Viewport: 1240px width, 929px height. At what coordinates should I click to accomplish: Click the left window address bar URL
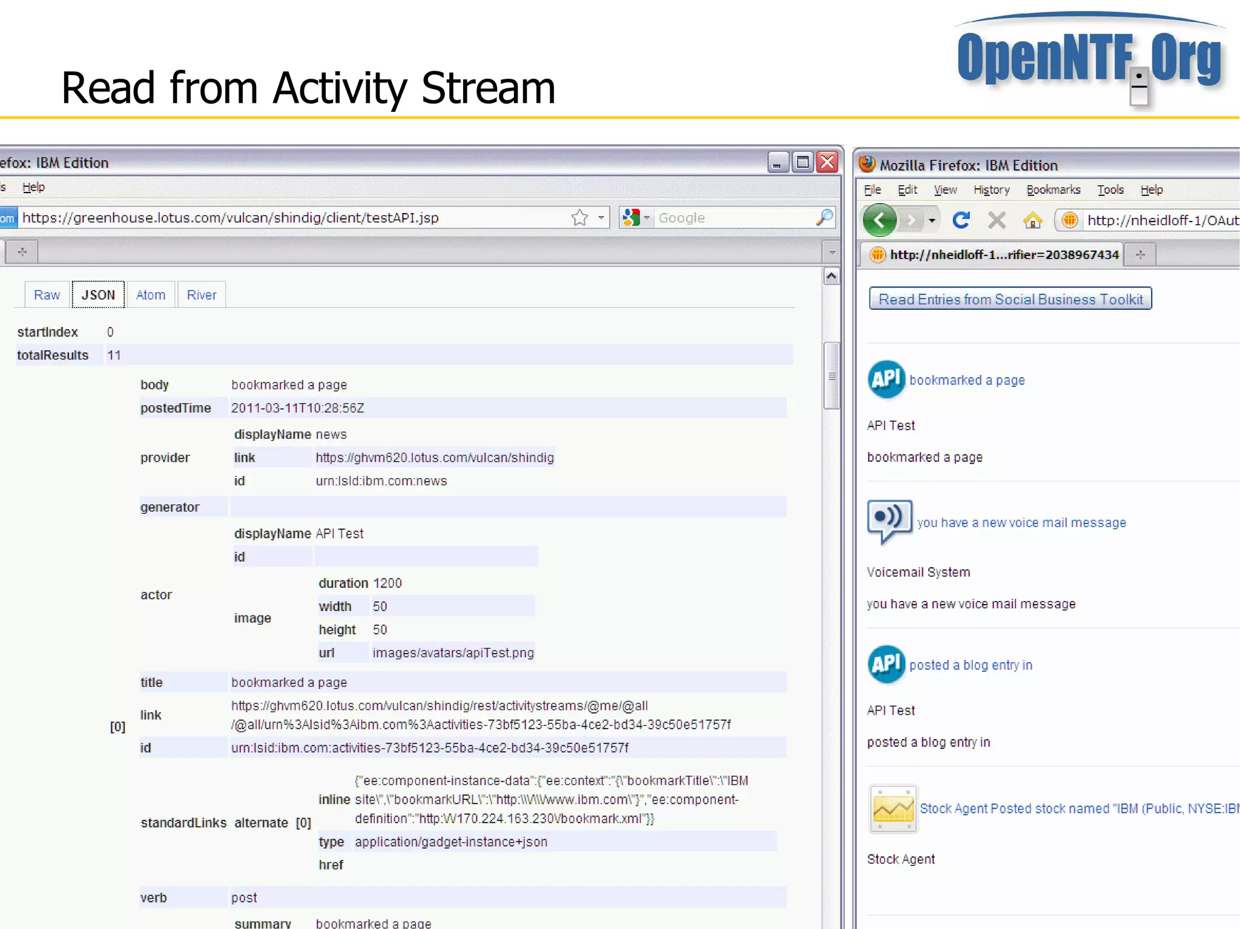point(230,217)
